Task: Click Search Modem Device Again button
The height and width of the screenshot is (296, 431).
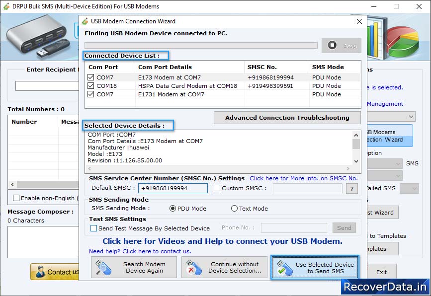Action: pos(134,267)
